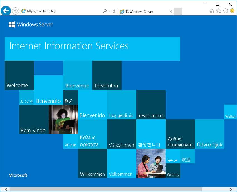The image size is (237, 192).
Task: Click the Willkommen tile
Action: pyautogui.click(x=92, y=163)
